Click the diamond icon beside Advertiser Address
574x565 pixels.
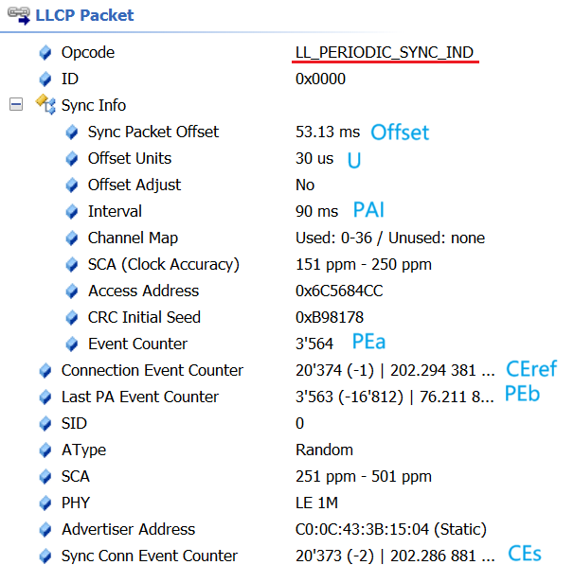(45, 530)
